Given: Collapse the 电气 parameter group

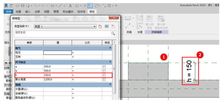Looking at the screenshot, I should (x=110, y=48).
